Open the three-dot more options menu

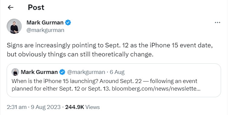(217, 22)
